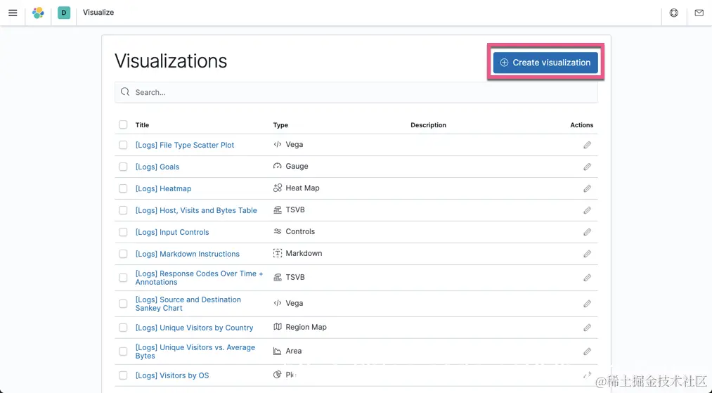Open the green D space avatar
The image size is (712, 393).
click(64, 13)
